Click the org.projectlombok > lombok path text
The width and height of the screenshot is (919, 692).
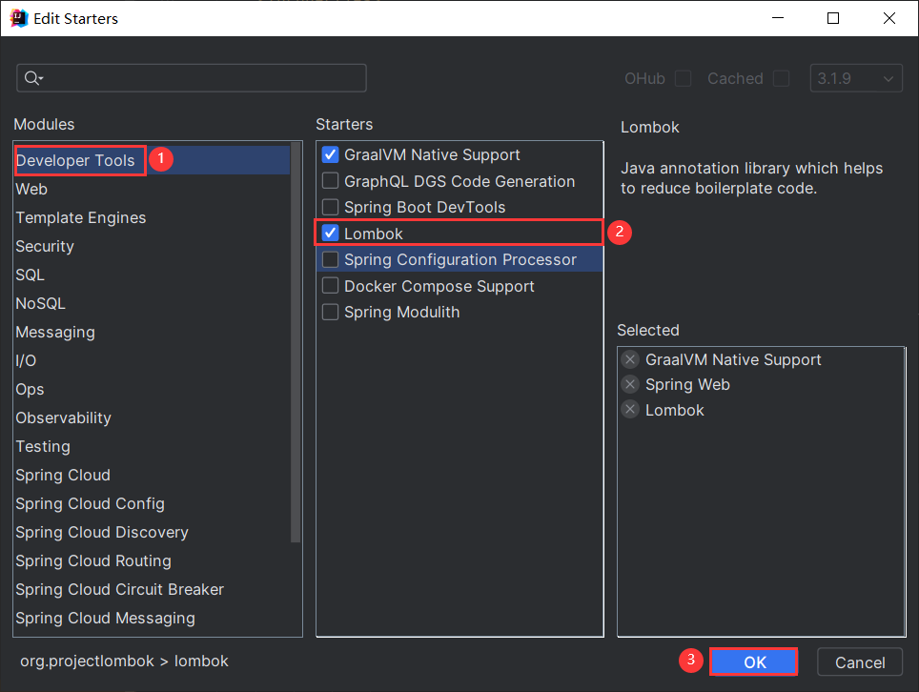pyautogui.click(x=124, y=661)
